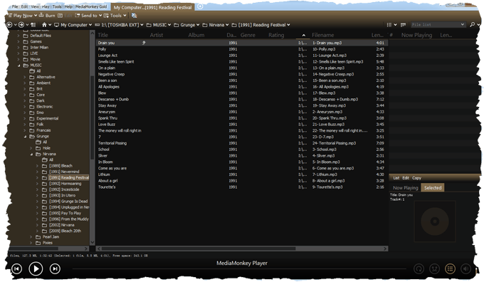Toggle shuffle playback mode
This screenshot has height=282, width=484.
coord(434,268)
